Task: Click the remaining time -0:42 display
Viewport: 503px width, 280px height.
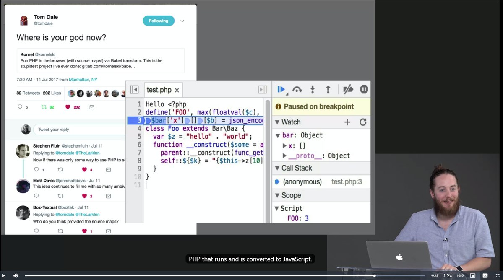Action: [x=435, y=275]
